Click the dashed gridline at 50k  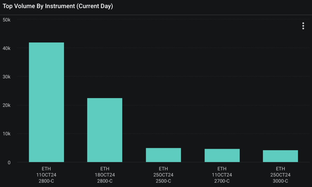(x=166, y=19)
